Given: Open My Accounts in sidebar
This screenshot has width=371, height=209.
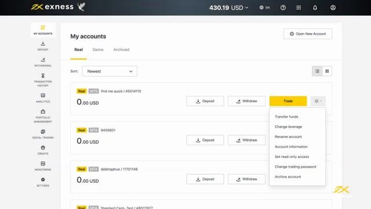Looking at the screenshot, I should (43, 30).
